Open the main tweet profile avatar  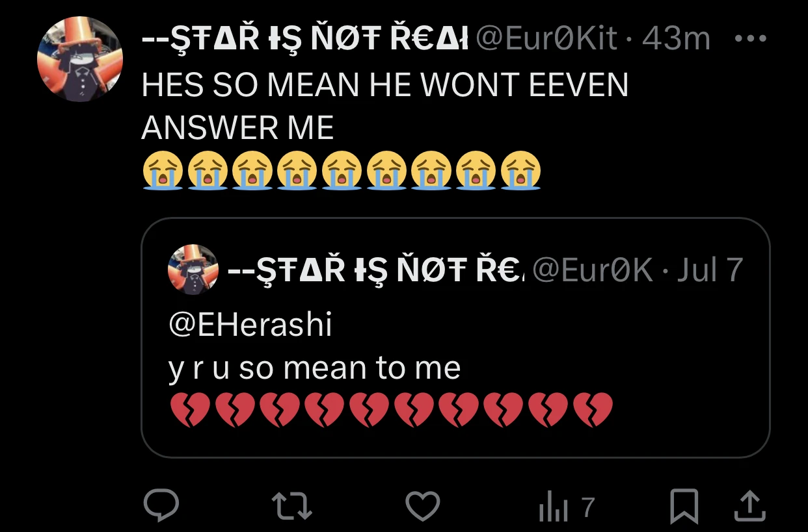coord(81,60)
